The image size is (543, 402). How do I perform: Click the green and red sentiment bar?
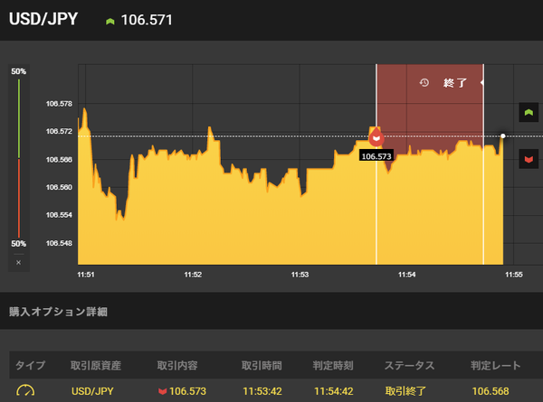[19, 158]
